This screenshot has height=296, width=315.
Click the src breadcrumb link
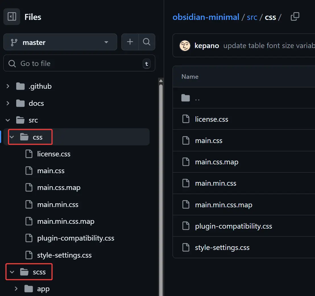point(252,17)
